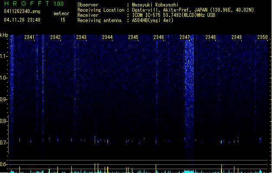This screenshot has width=272, height=173.
Task: Click the Receiving antenna field label
Action: click(99, 20)
